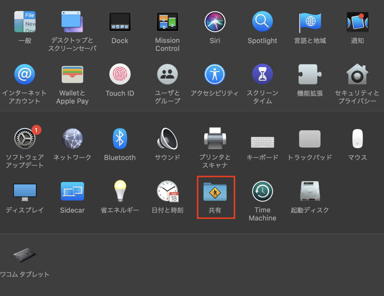Open ワコム タブレット preferences
This screenshot has height=296, width=384.
[x=25, y=256]
